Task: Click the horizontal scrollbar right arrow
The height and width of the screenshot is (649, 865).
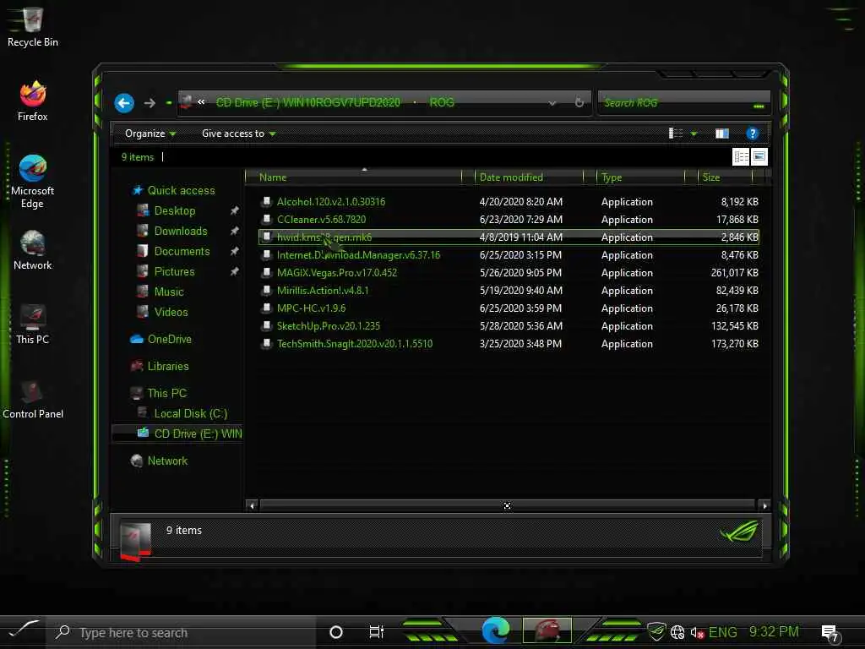Action: click(x=764, y=505)
